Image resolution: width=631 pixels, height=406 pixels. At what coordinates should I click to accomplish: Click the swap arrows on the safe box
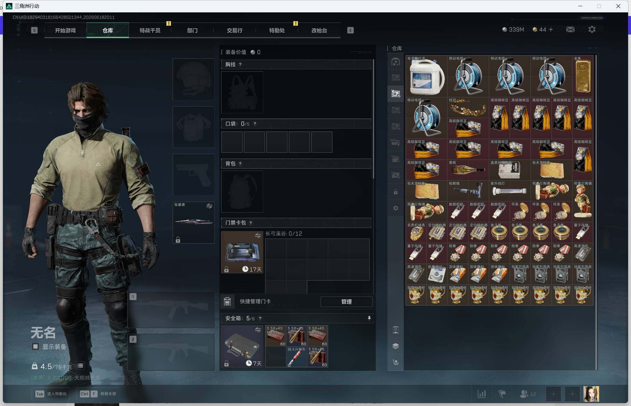click(x=258, y=330)
